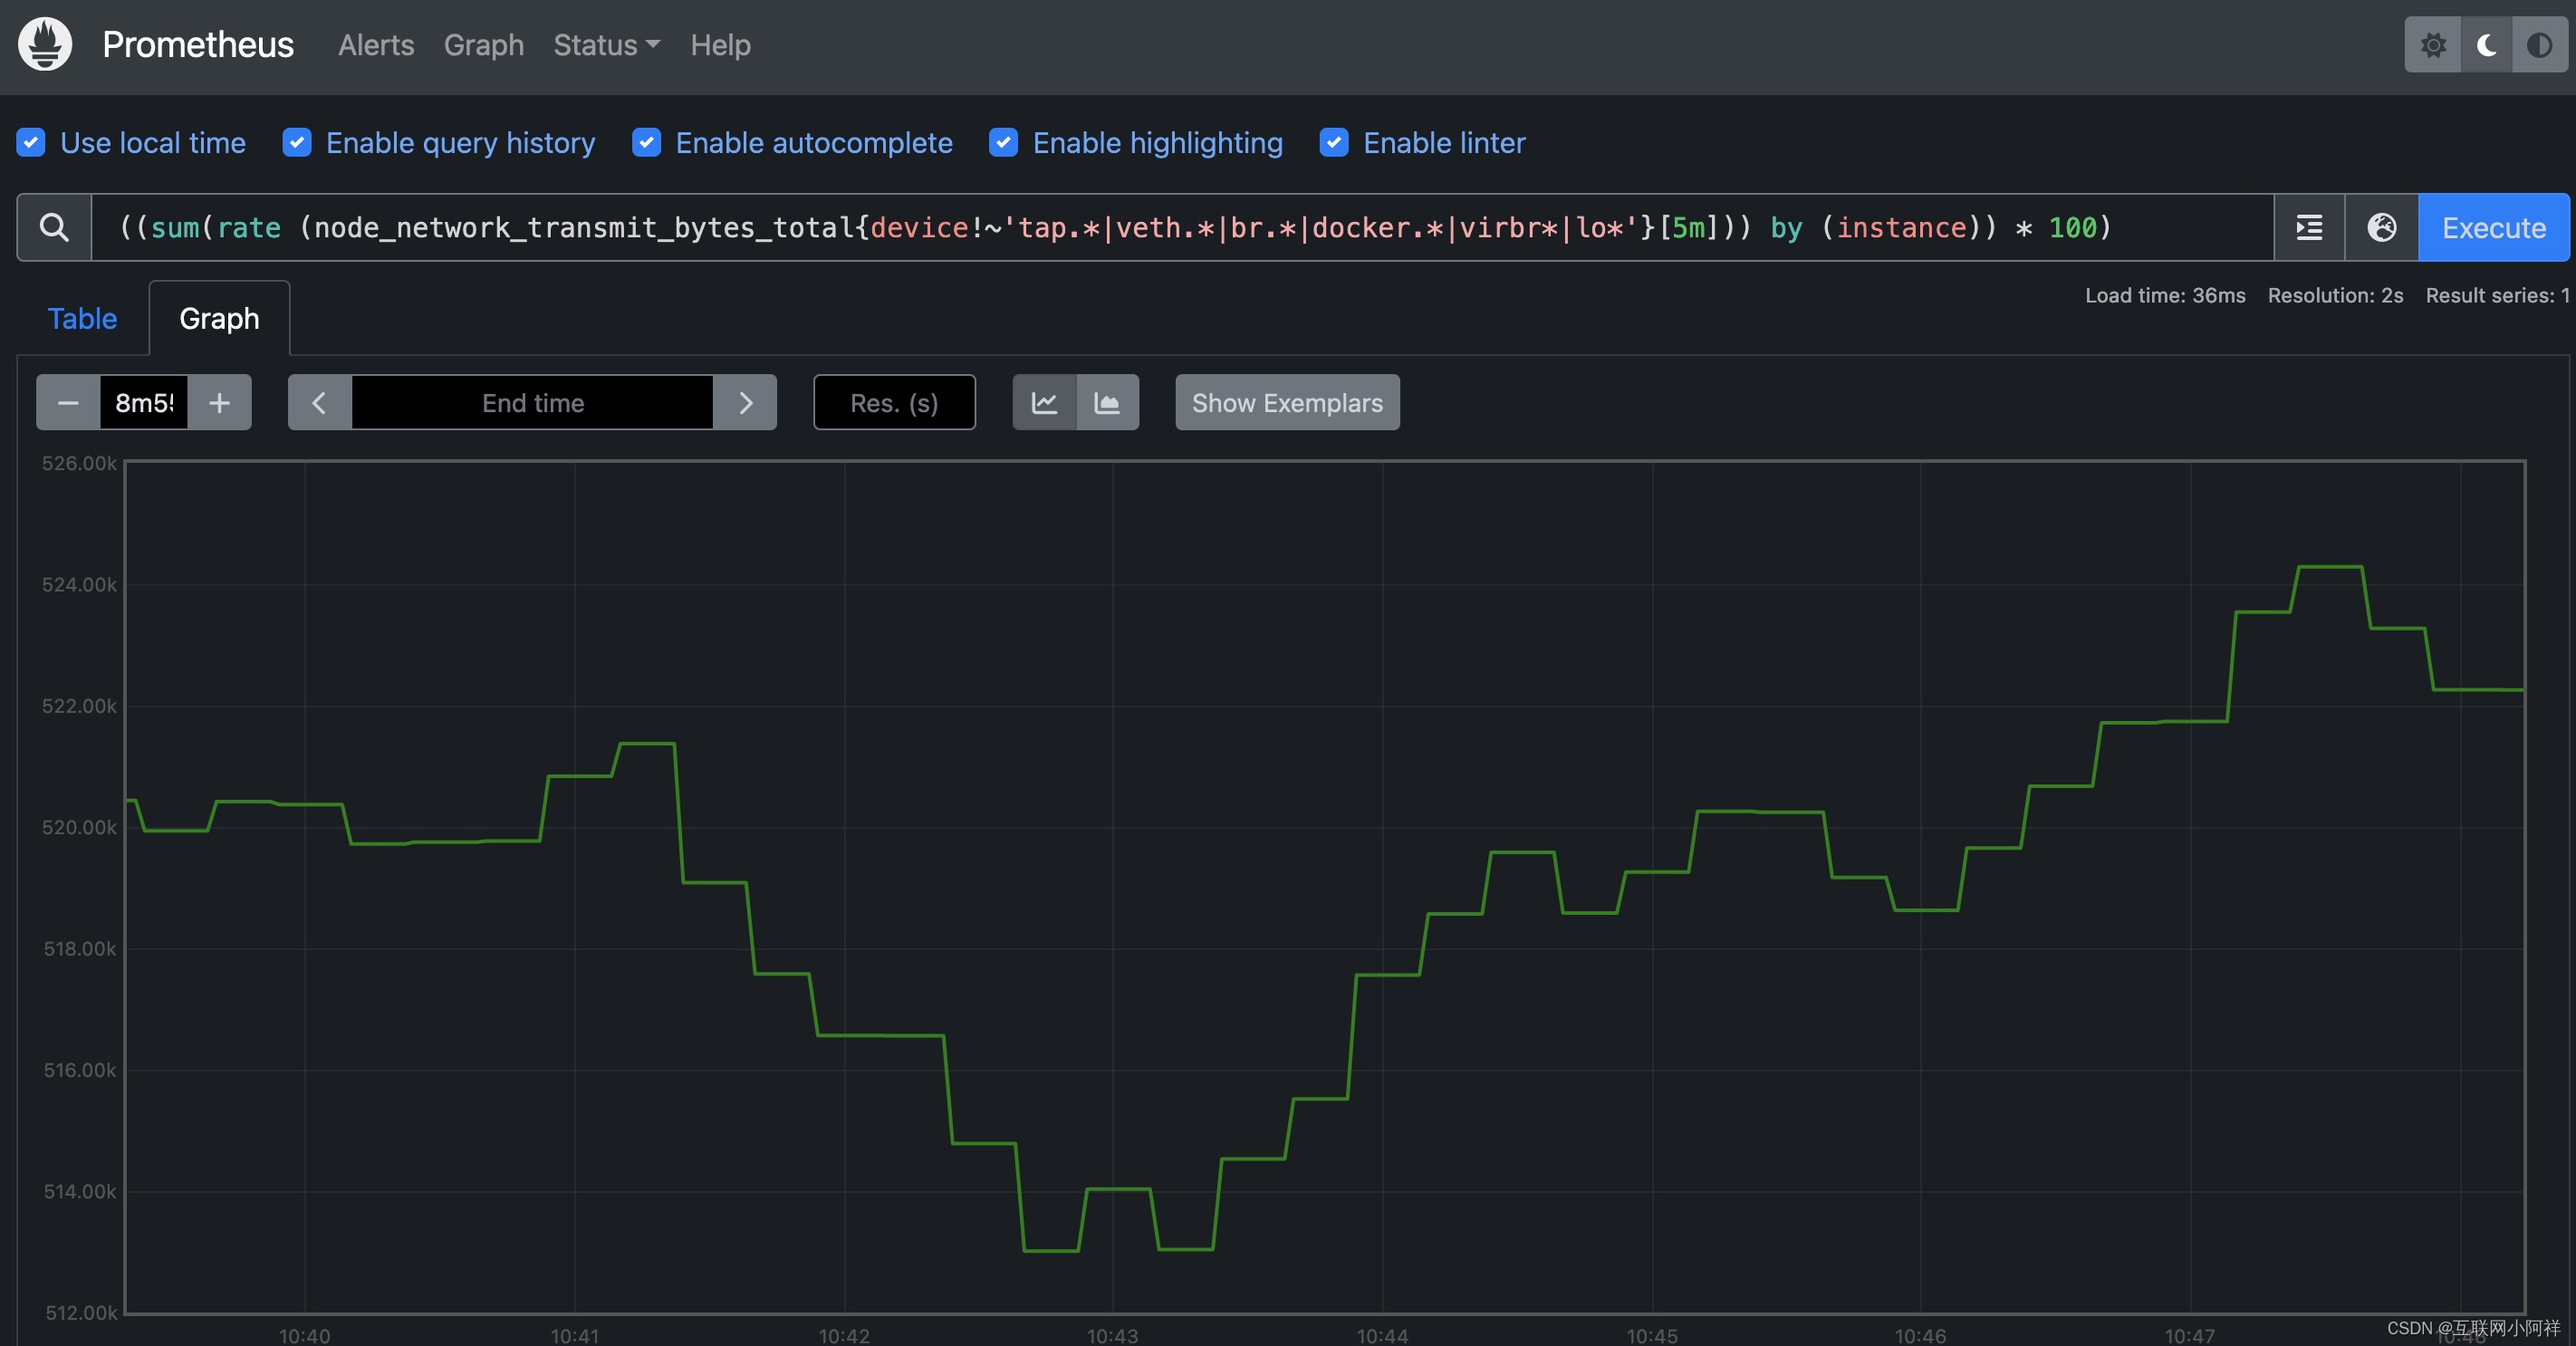Click the dark mode moon icon
The height and width of the screenshot is (1346, 2576).
point(2485,43)
